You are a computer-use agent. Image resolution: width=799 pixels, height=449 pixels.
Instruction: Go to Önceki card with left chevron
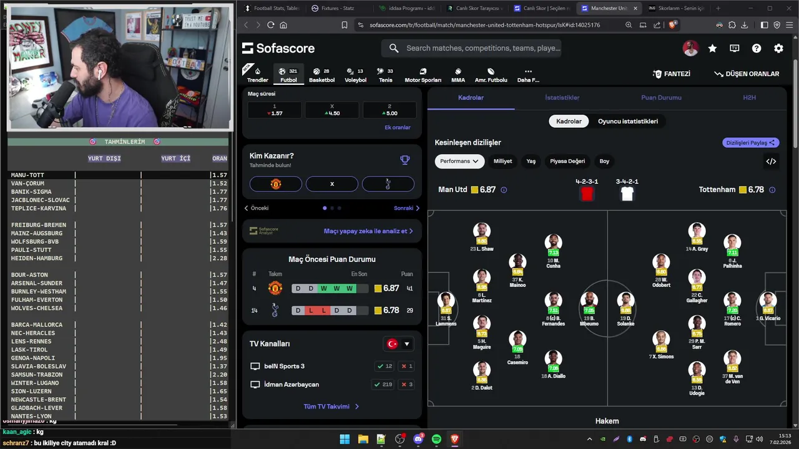257,208
